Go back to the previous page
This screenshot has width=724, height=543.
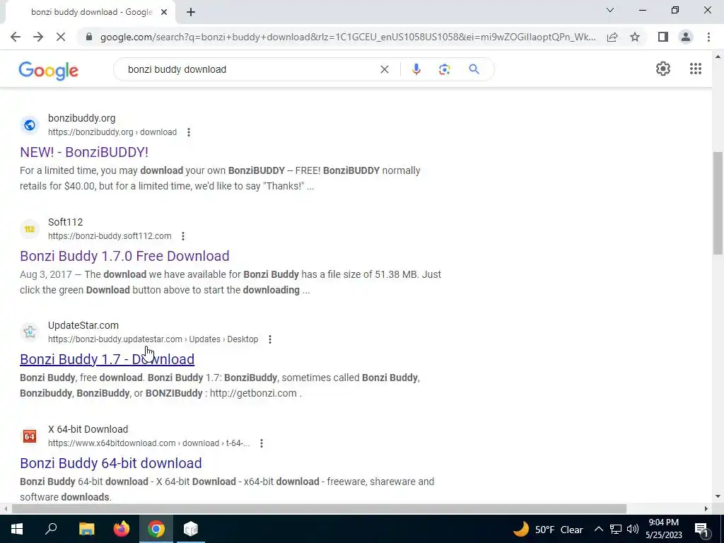coord(16,37)
